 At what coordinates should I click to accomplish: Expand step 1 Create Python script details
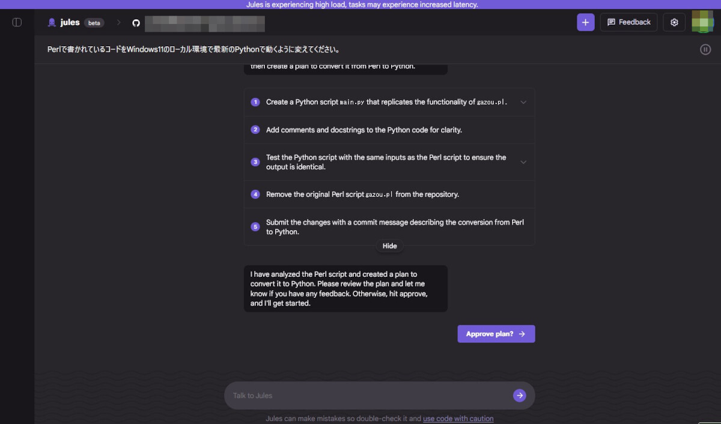(523, 102)
